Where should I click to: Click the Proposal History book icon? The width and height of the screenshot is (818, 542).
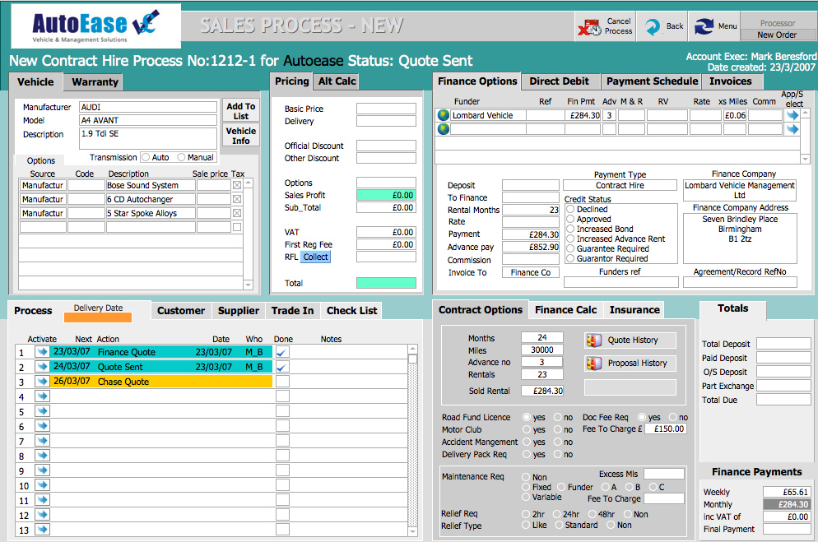[593, 364]
